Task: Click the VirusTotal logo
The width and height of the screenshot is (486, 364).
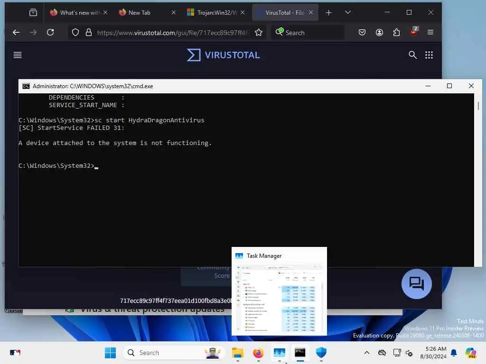Action: tap(223, 55)
